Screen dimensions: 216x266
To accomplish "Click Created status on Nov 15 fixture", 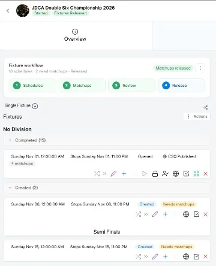I will pyautogui.click(x=145, y=247).
